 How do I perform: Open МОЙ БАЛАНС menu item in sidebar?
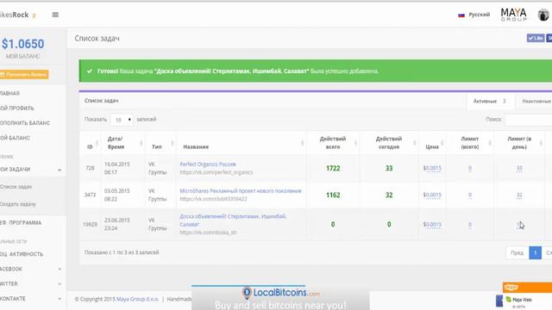tap(15, 138)
